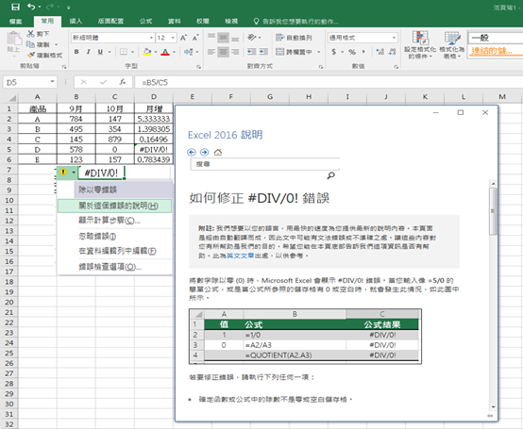Click the yellow error warning icon
The width and height of the screenshot is (523, 429).
63,173
